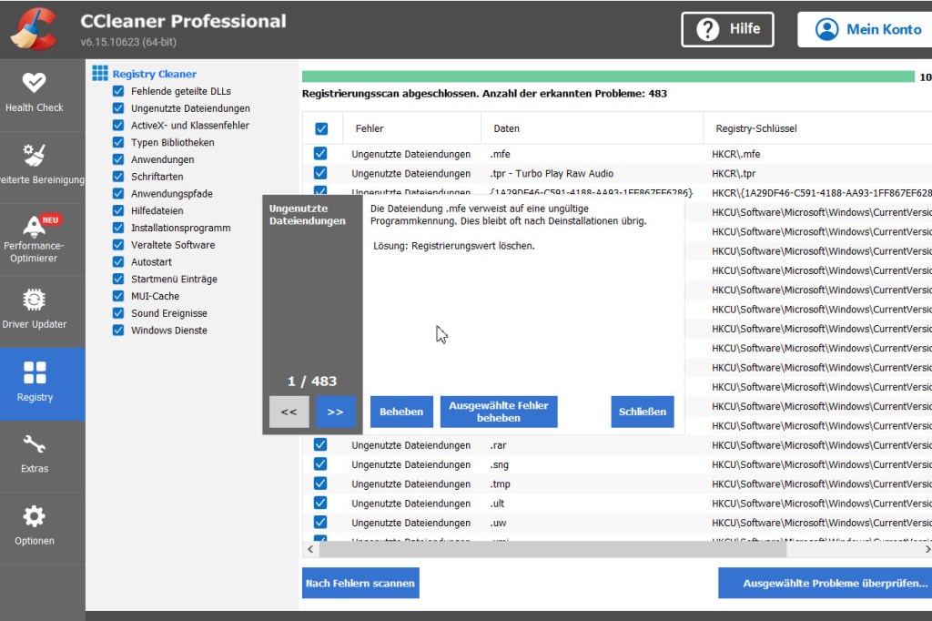Click the Beheben button
The width and height of the screenshot is (932, 621).
coord(401,412)
